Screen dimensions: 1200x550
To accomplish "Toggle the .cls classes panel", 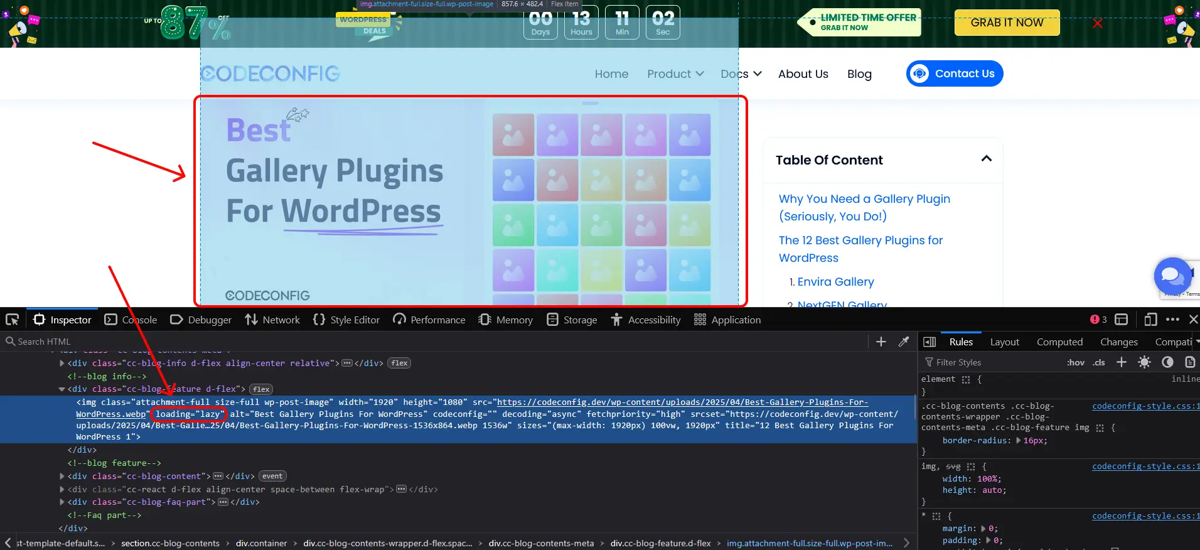I will click(1098, 362).
